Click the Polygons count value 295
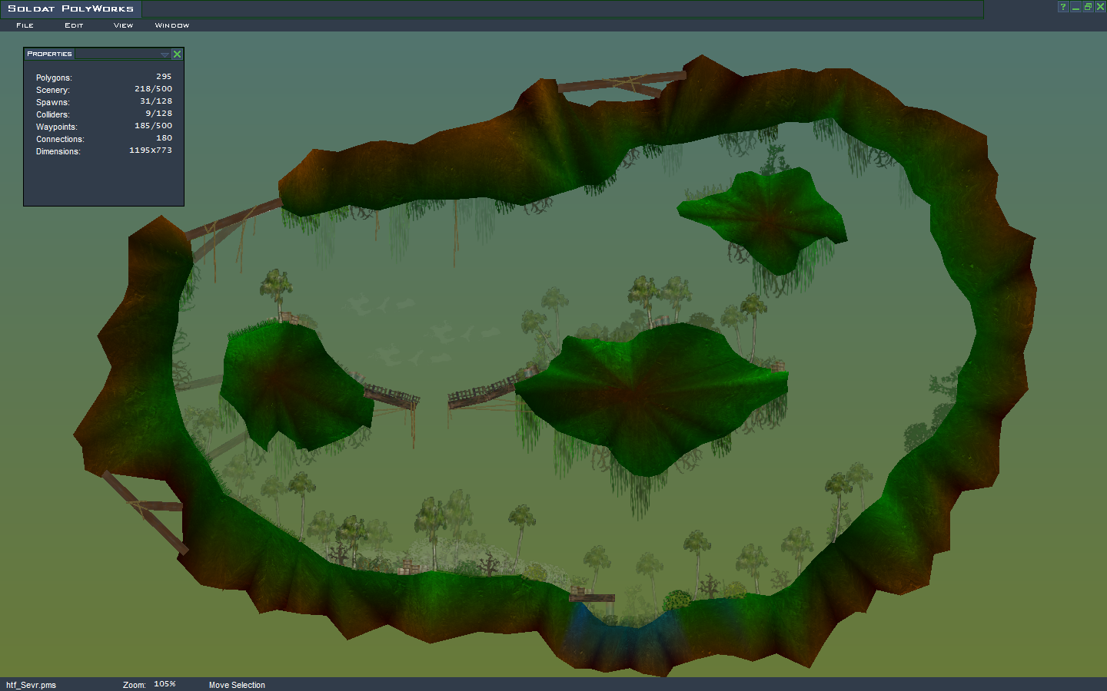This screenshot has height=691, width=1107. (164, 77)
